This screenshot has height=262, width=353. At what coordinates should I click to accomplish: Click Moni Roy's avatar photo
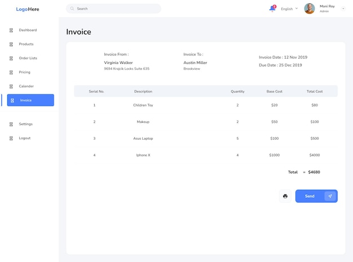tap(310, 8)
